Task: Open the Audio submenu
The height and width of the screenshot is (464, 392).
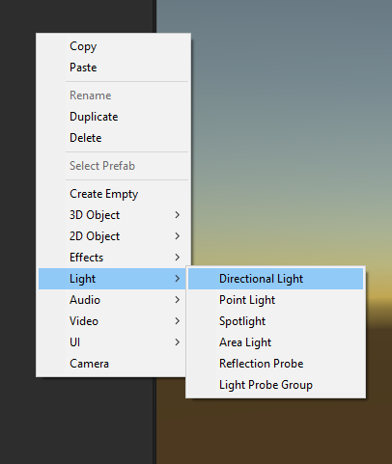Action: 112,300
